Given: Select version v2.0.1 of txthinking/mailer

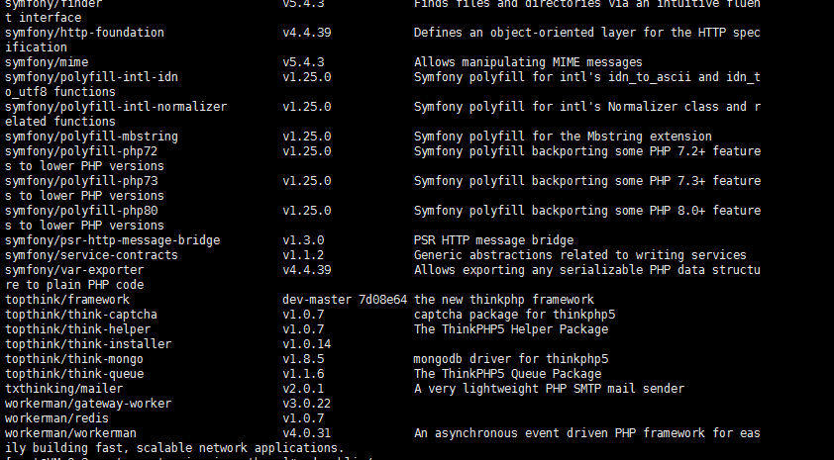Looking at the screenshot, I should click(x=303, y=390).
